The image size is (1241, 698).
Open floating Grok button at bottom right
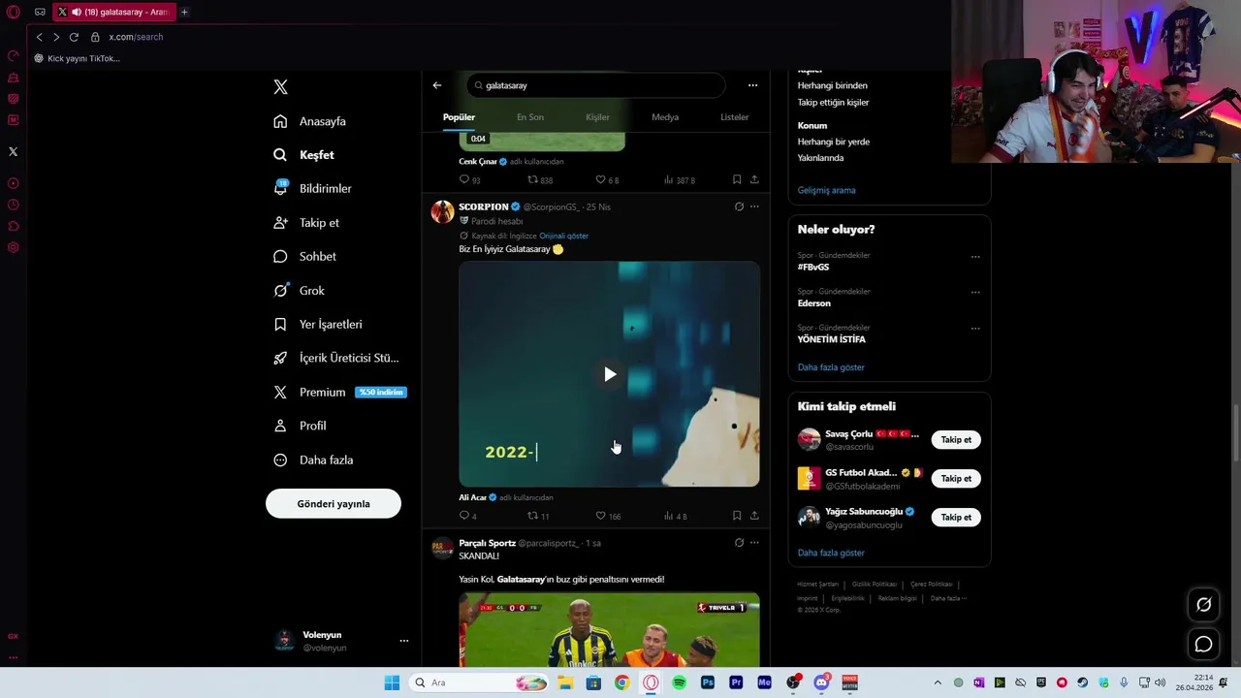click(x=1203, y=605)
